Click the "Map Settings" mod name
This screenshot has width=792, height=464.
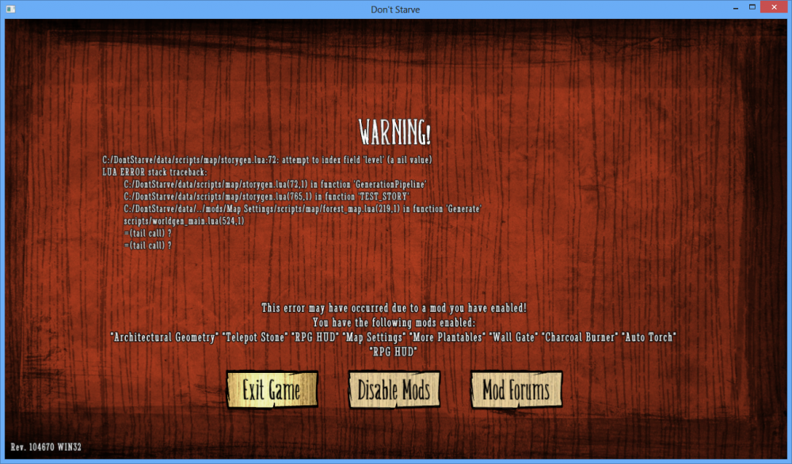[x=375, y=337]
